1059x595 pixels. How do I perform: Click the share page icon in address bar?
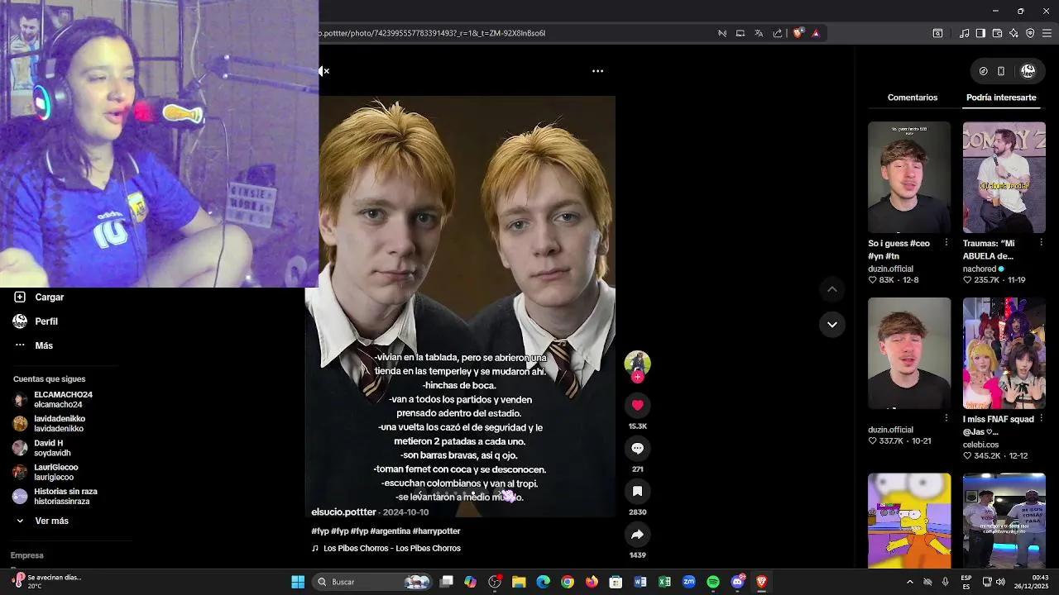[778, 33]
